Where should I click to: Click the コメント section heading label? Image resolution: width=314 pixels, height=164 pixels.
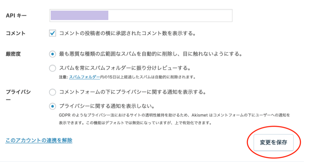click(x=16, y=33)
